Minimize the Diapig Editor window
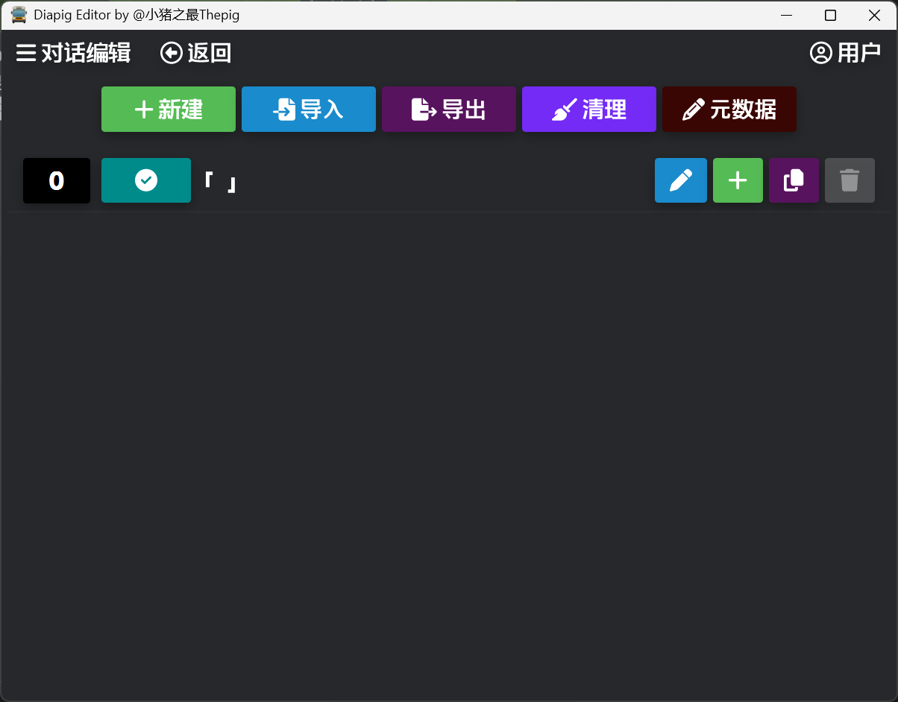The image size is (898, 702). pos(785,15)
